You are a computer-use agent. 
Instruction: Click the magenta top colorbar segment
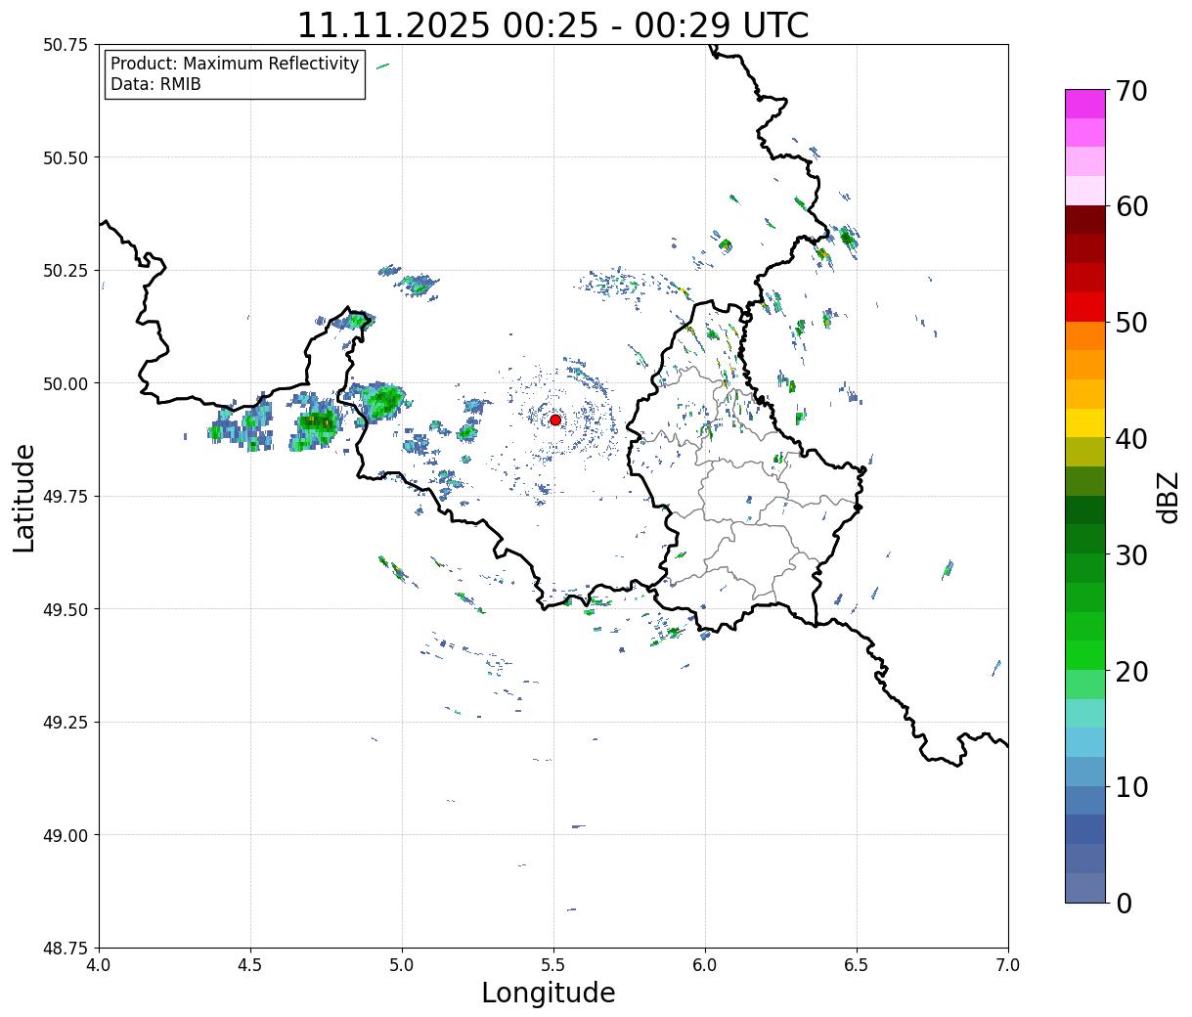(x=1085, y=104)
